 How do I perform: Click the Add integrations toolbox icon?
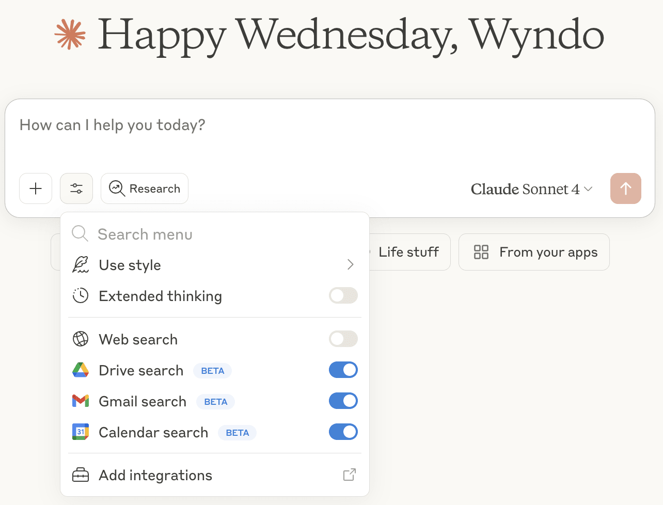81,475
